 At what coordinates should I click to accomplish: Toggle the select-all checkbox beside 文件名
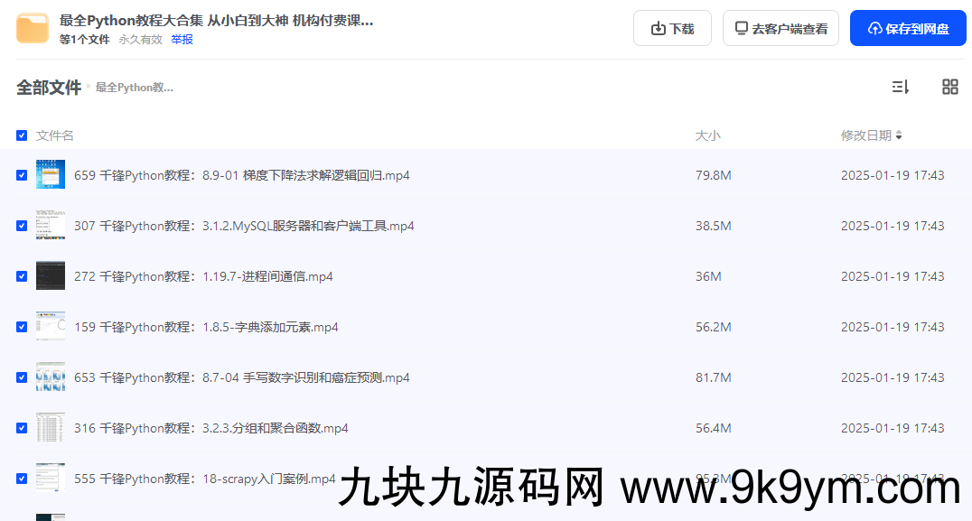(x=22, y=135)
